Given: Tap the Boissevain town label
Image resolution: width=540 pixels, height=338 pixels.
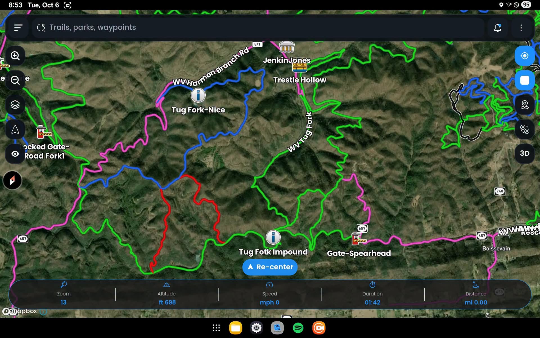Looking at the screenshot, I should click(x=496, y=248).
